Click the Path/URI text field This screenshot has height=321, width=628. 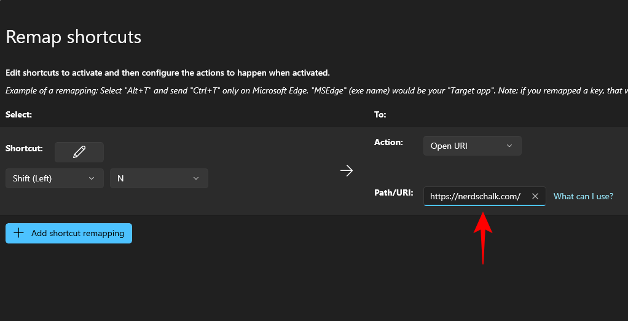485,196
